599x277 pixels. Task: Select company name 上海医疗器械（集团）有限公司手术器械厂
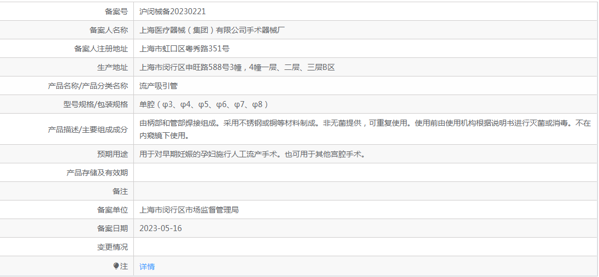coord(212,30)
